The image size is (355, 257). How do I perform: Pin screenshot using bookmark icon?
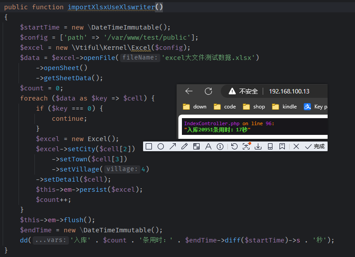point(282,146)
